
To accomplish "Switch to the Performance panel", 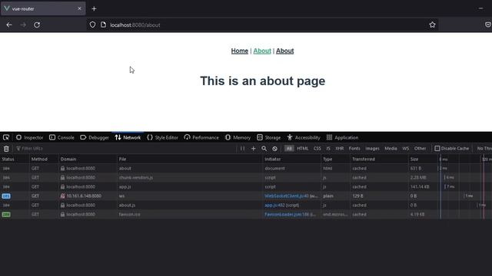I will coord(201,138).
